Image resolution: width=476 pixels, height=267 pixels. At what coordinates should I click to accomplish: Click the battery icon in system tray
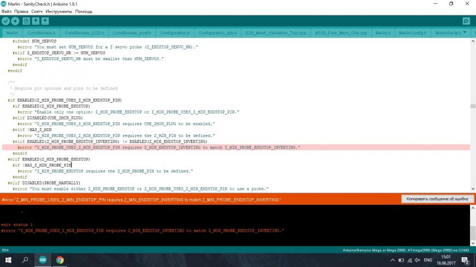click(x=401, y=260)
